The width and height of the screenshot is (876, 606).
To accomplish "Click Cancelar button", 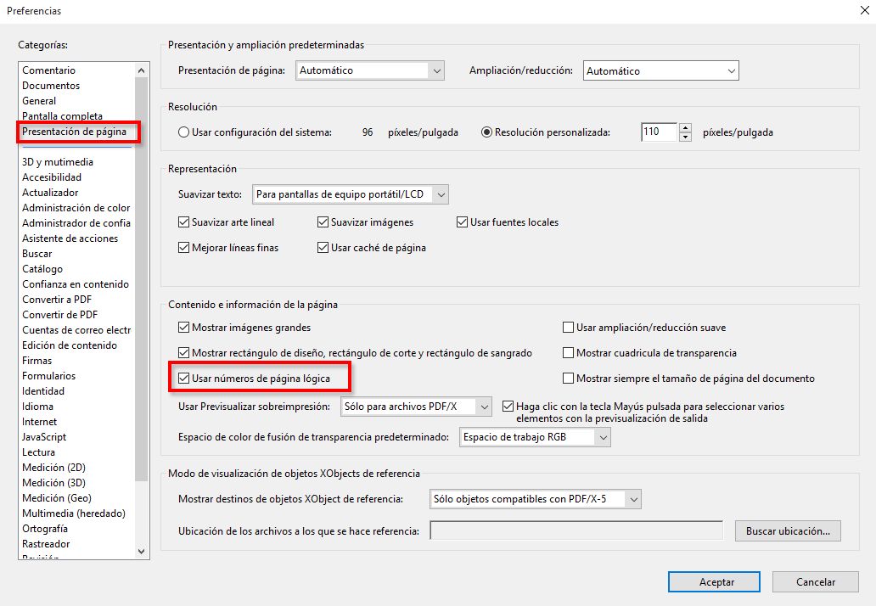I will (816, 582).
